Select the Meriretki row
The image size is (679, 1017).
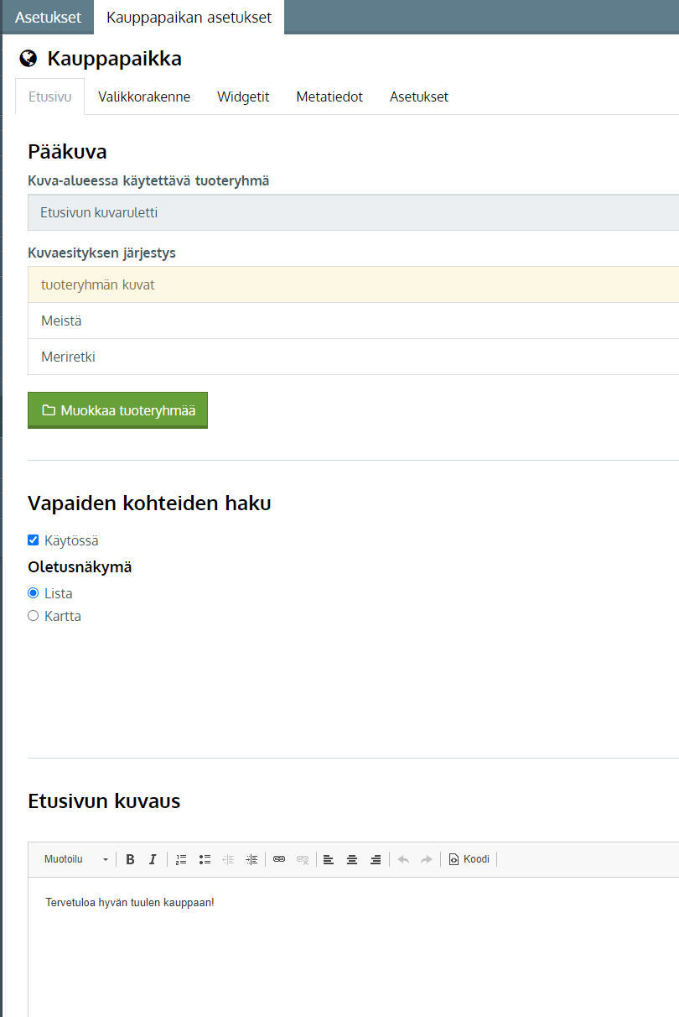tap(353, 357)
